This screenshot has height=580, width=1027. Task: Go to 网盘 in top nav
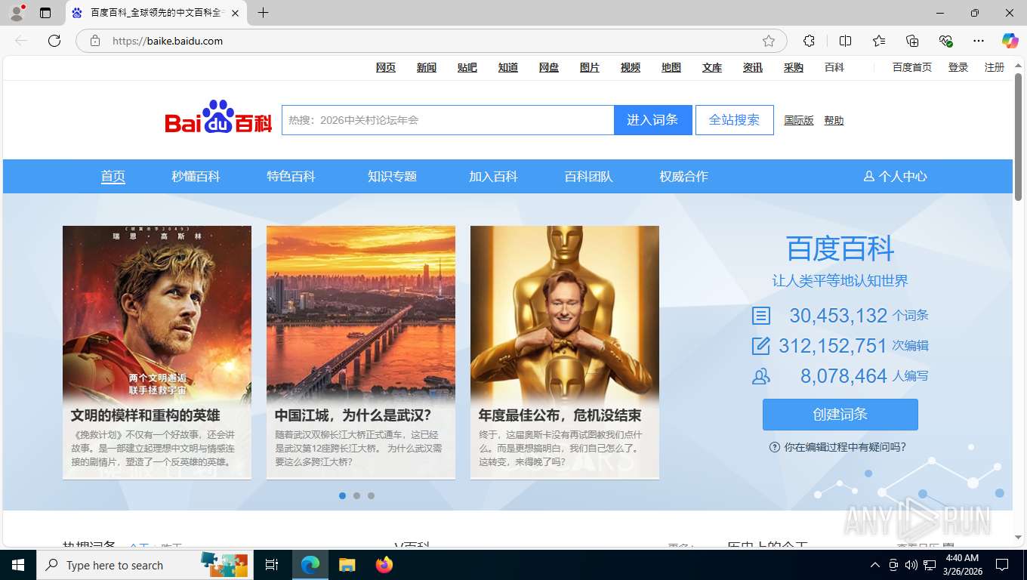point(549,67)
